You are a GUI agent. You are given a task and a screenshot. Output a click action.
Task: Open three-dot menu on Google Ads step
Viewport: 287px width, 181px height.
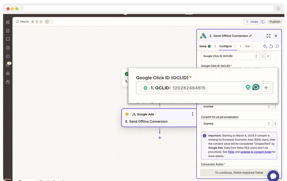192,114
